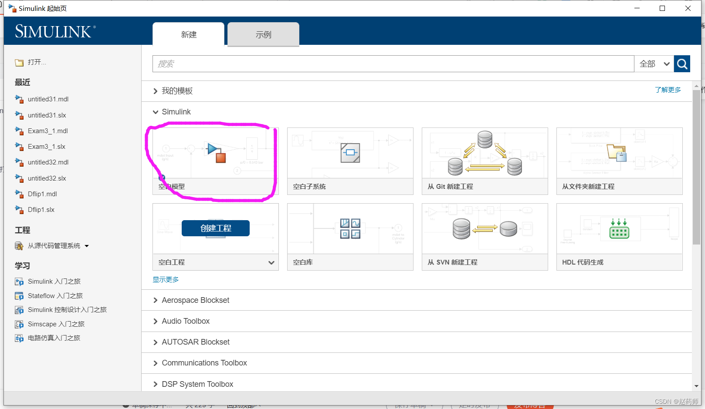The image size is (705, 409).
Task: Click the model icon next to untitled32.mdl
Action: pyautogui.click(x=19, y=162)
